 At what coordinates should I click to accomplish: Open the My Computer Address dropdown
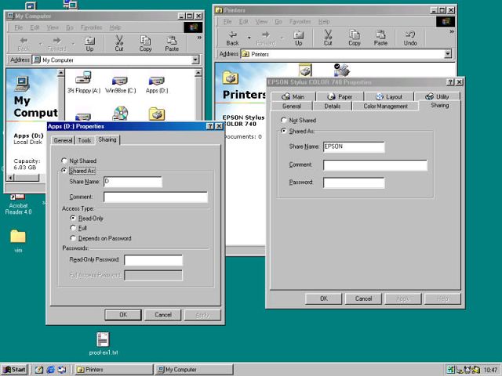[195, 60]
